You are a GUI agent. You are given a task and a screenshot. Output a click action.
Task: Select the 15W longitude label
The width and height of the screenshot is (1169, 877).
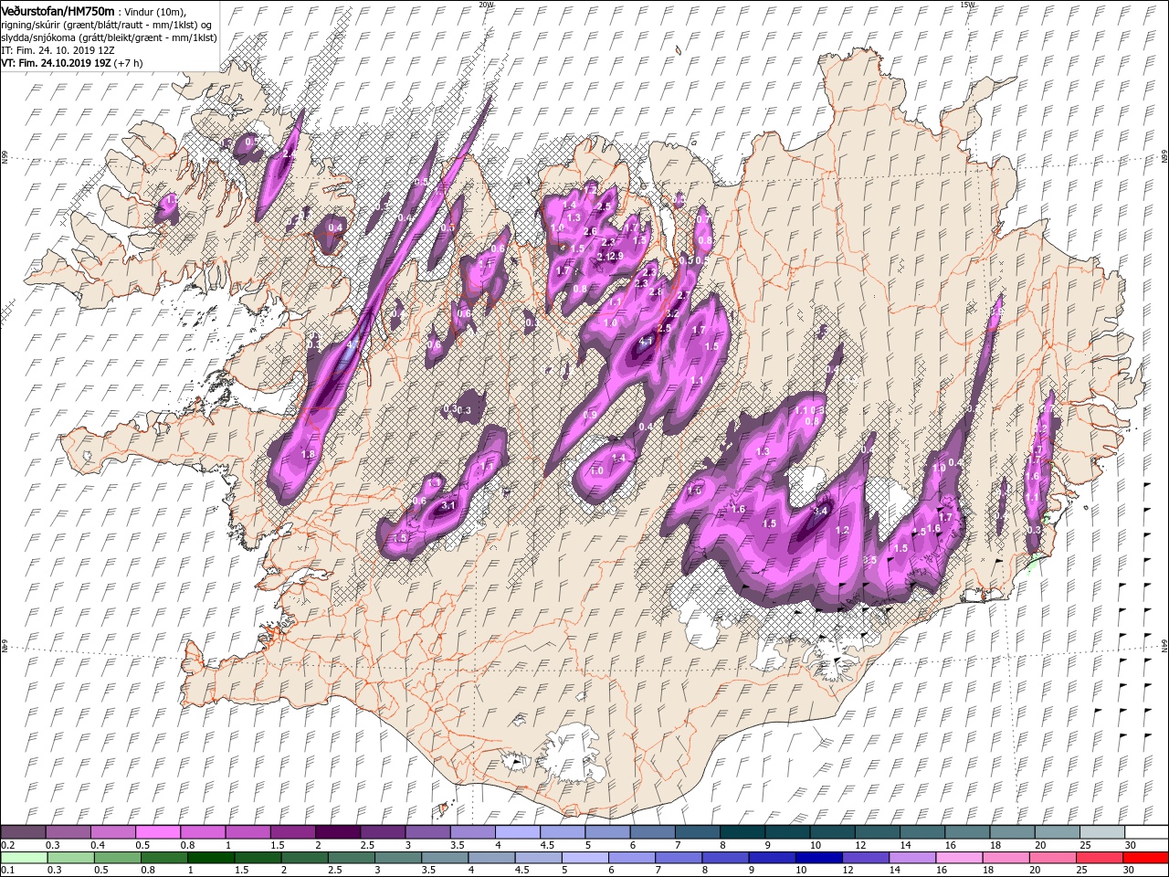point(966,5)
